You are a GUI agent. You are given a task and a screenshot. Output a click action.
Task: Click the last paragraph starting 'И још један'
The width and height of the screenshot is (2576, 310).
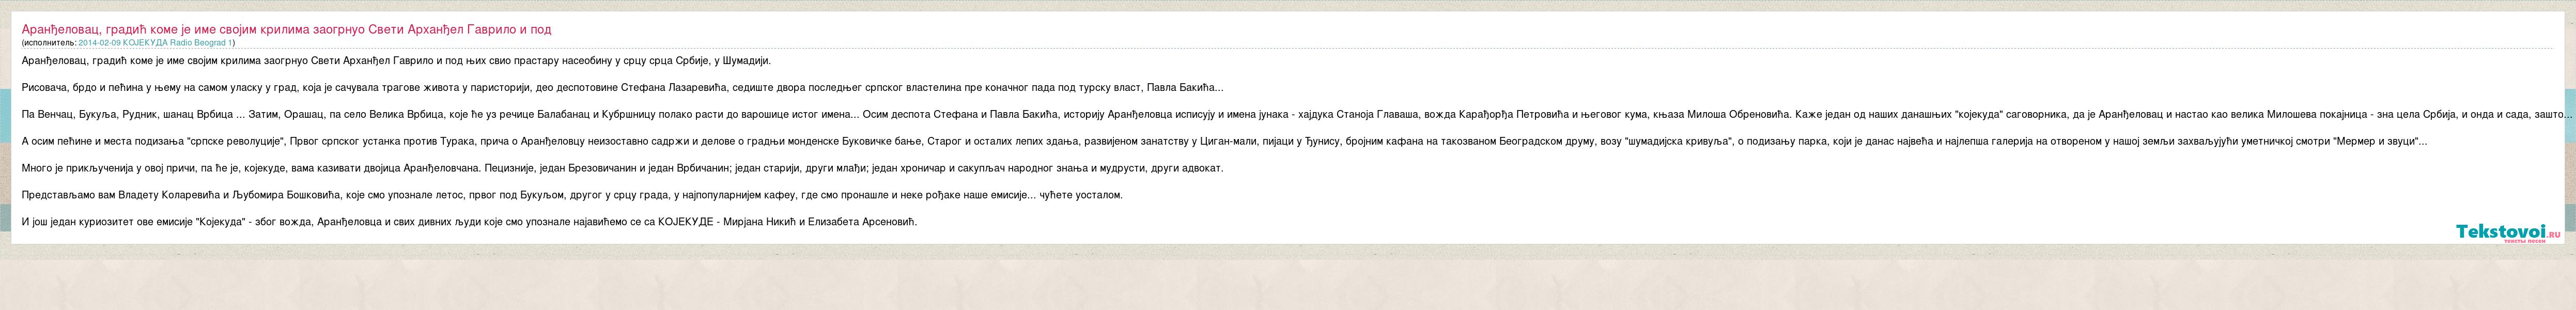click(469, 222)
